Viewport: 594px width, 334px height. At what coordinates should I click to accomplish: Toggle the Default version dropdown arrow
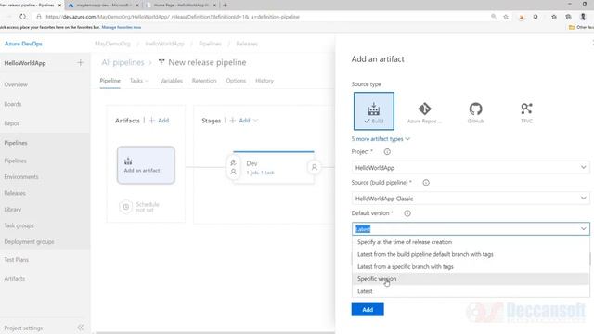pyautogui.click(x=584, y=229)
